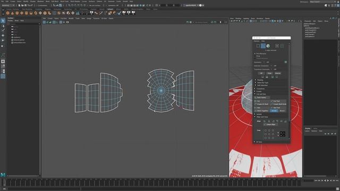340x191 pixels.
Task: Click the single-pane layout button in toolbox
Action: (3, 62)
